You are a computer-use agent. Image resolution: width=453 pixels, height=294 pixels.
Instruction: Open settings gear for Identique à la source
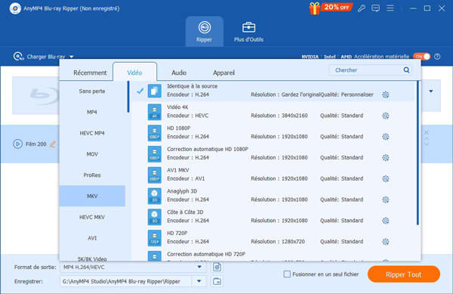coord(385,94)
